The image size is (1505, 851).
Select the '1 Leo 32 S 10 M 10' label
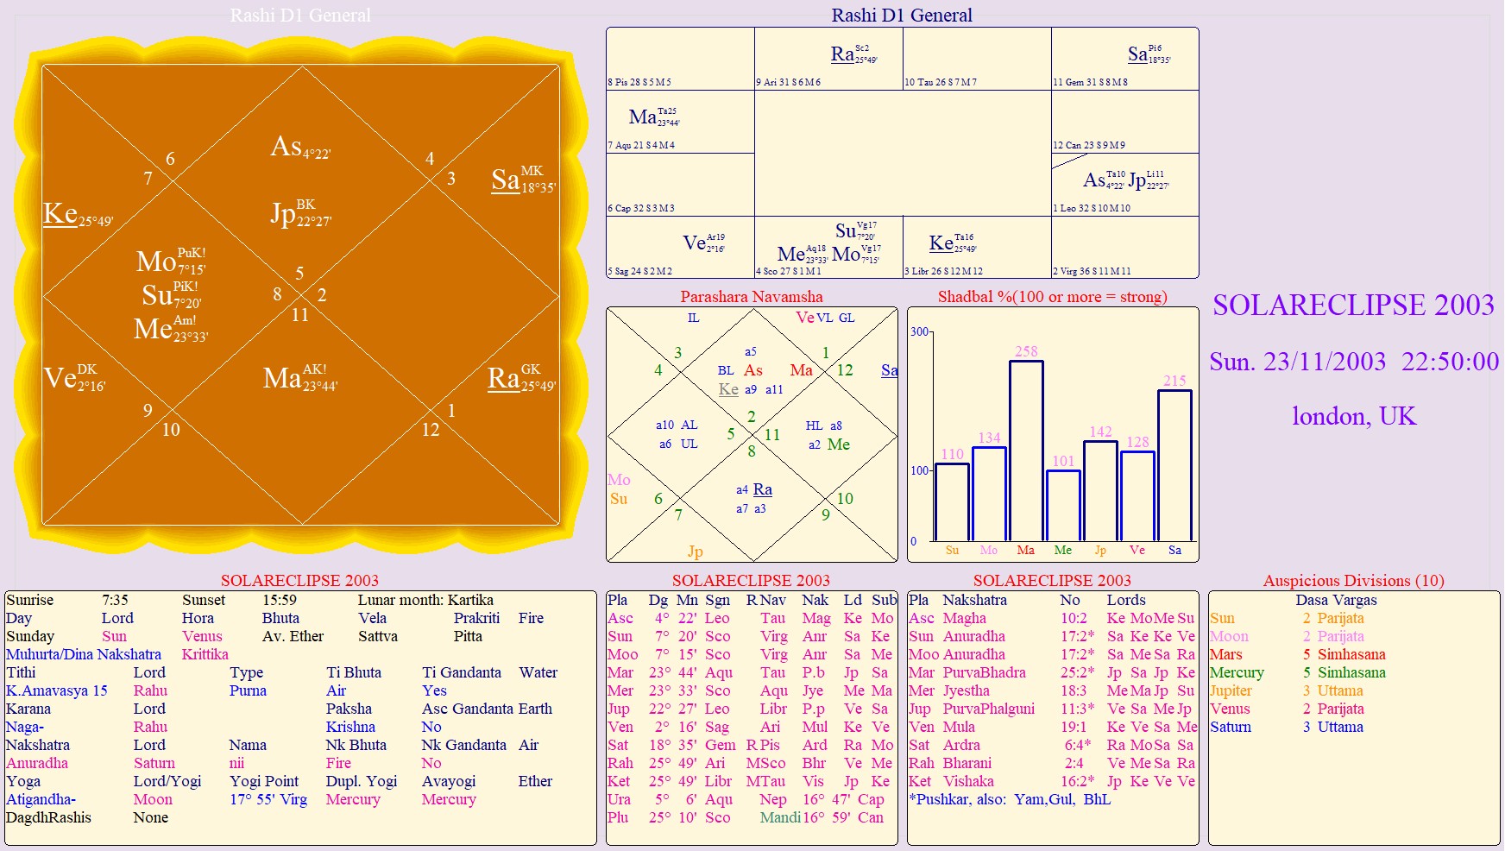(1091, 208)
